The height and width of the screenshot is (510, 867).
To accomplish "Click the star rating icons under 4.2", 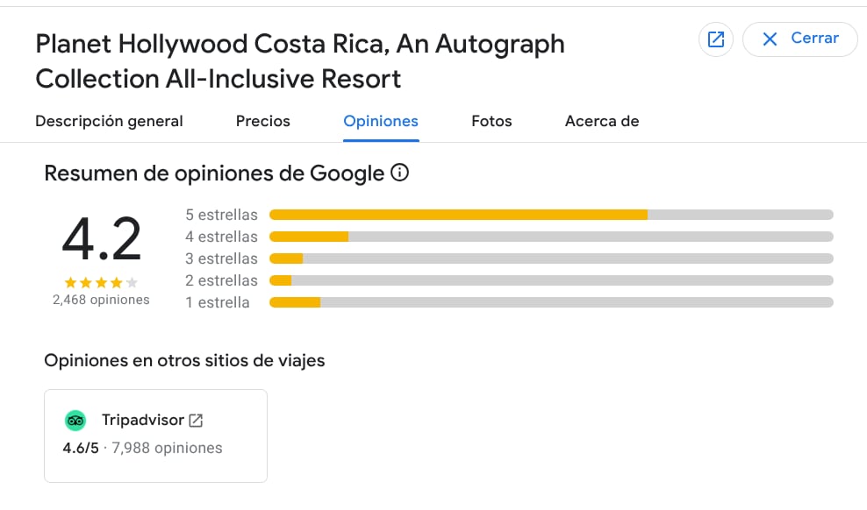I will point(101,282).
